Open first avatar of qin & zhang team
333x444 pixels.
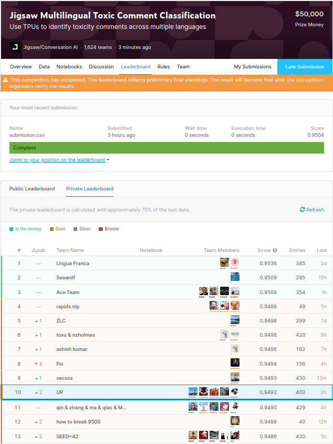coord(193,406)
